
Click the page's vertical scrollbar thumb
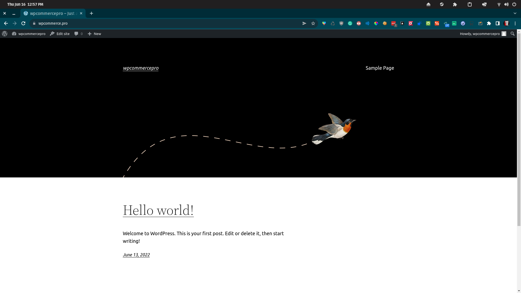pyautogui.click(x=519, y=130)
